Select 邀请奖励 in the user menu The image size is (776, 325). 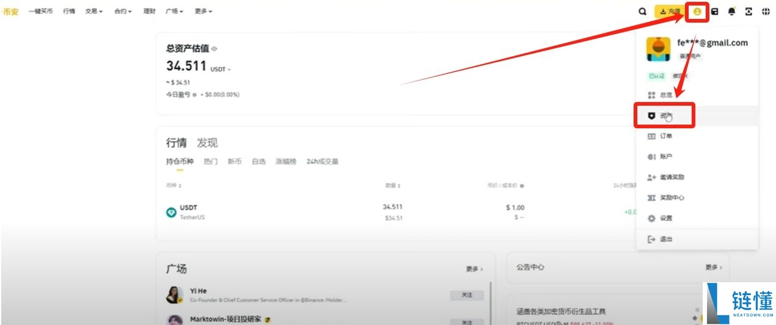tap(697, 177)
